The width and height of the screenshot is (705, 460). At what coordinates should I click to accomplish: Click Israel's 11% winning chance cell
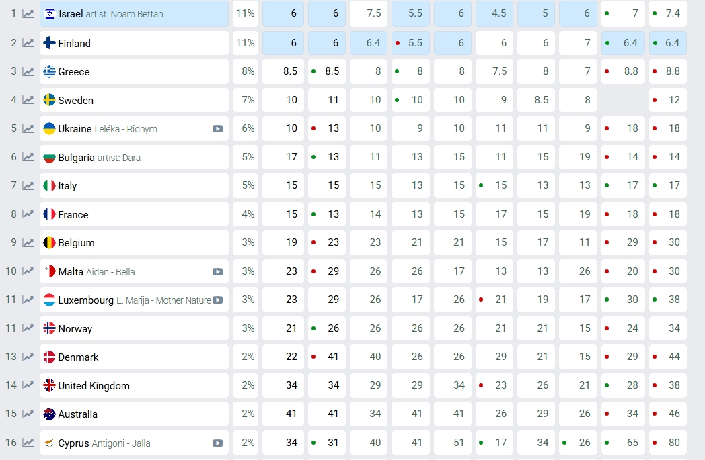[246, 14]
